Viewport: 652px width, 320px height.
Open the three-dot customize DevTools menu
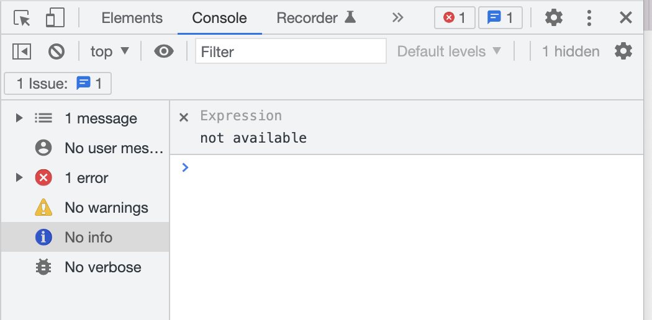tap(589, 18)
